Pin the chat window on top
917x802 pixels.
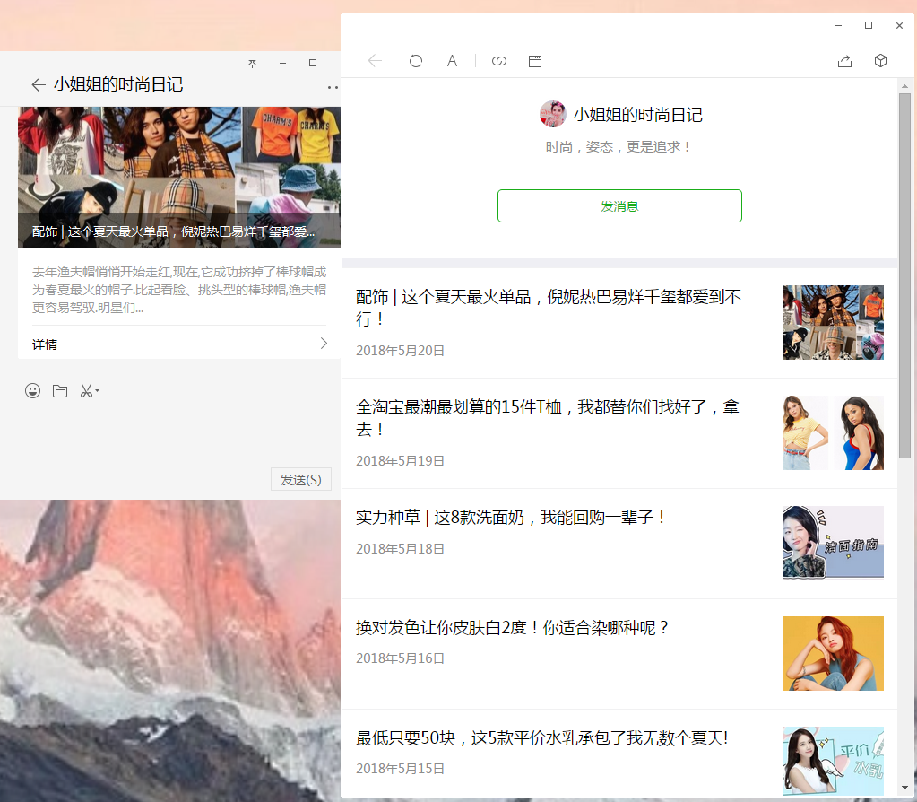pos(253,64)
